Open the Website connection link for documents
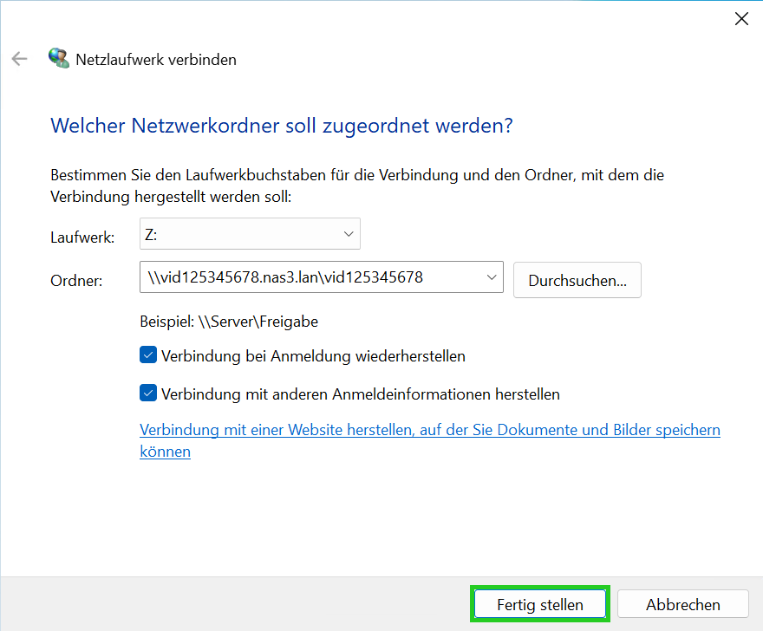This screenshot has width=763, height=631. 429,429
